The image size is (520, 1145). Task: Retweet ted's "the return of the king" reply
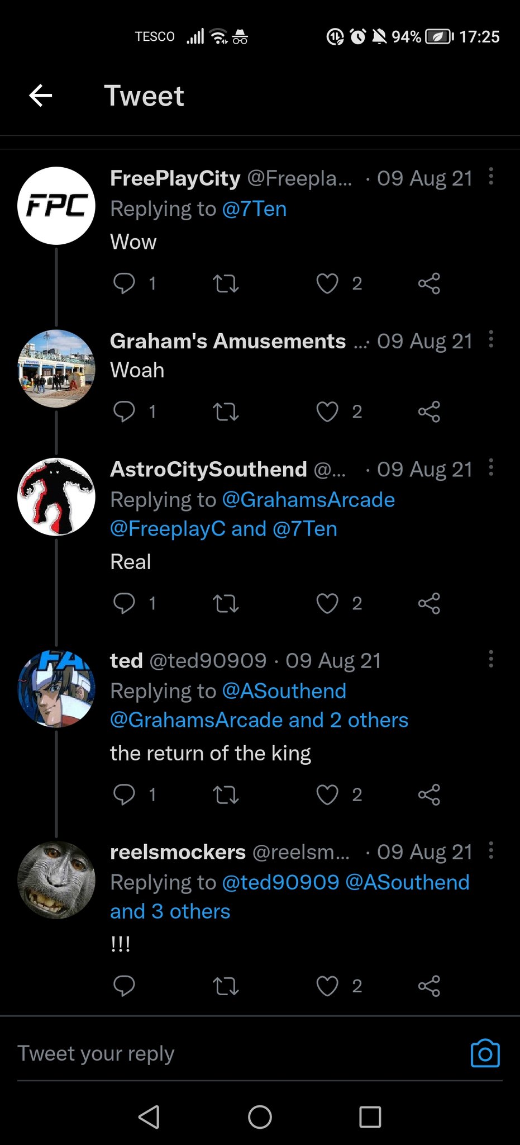226,794
